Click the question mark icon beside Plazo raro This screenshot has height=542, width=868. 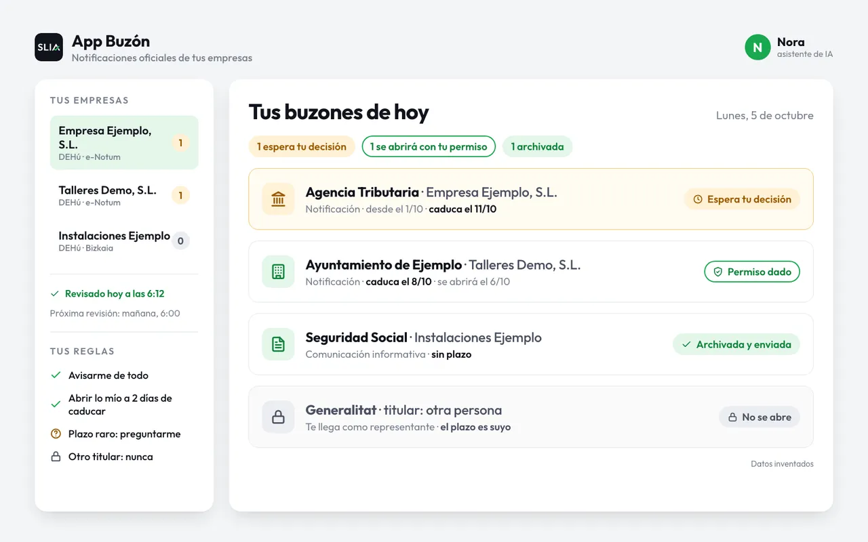pos(56,434)
